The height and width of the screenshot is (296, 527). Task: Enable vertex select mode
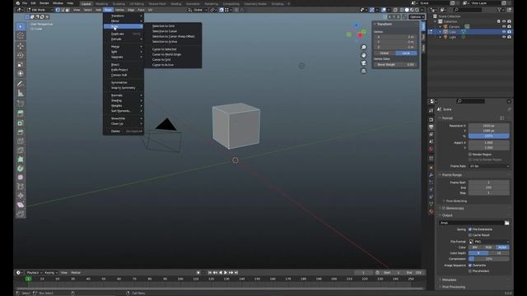click(58, 10)
